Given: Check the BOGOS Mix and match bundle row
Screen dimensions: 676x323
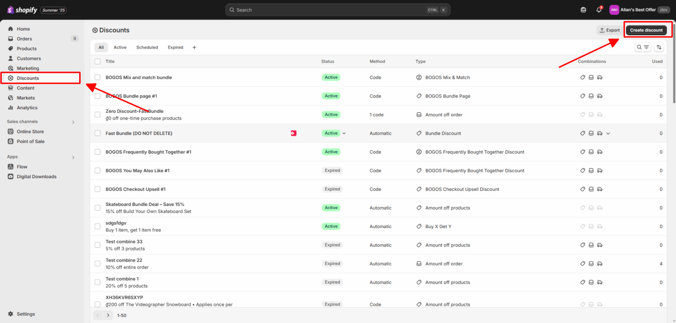Looking at the screenshot, I should pos(98,77).
